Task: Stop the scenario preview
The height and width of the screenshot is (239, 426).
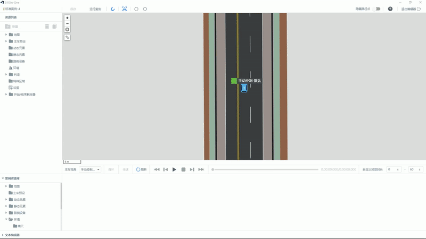Action: pyautogui.click(x=183, y=169)
